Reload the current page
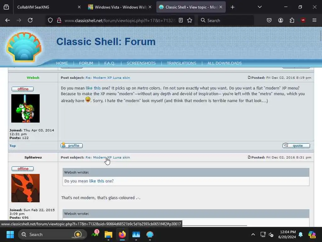Image resolution: width=322 pixels, height=242 pixels. (x=30, y=20)
